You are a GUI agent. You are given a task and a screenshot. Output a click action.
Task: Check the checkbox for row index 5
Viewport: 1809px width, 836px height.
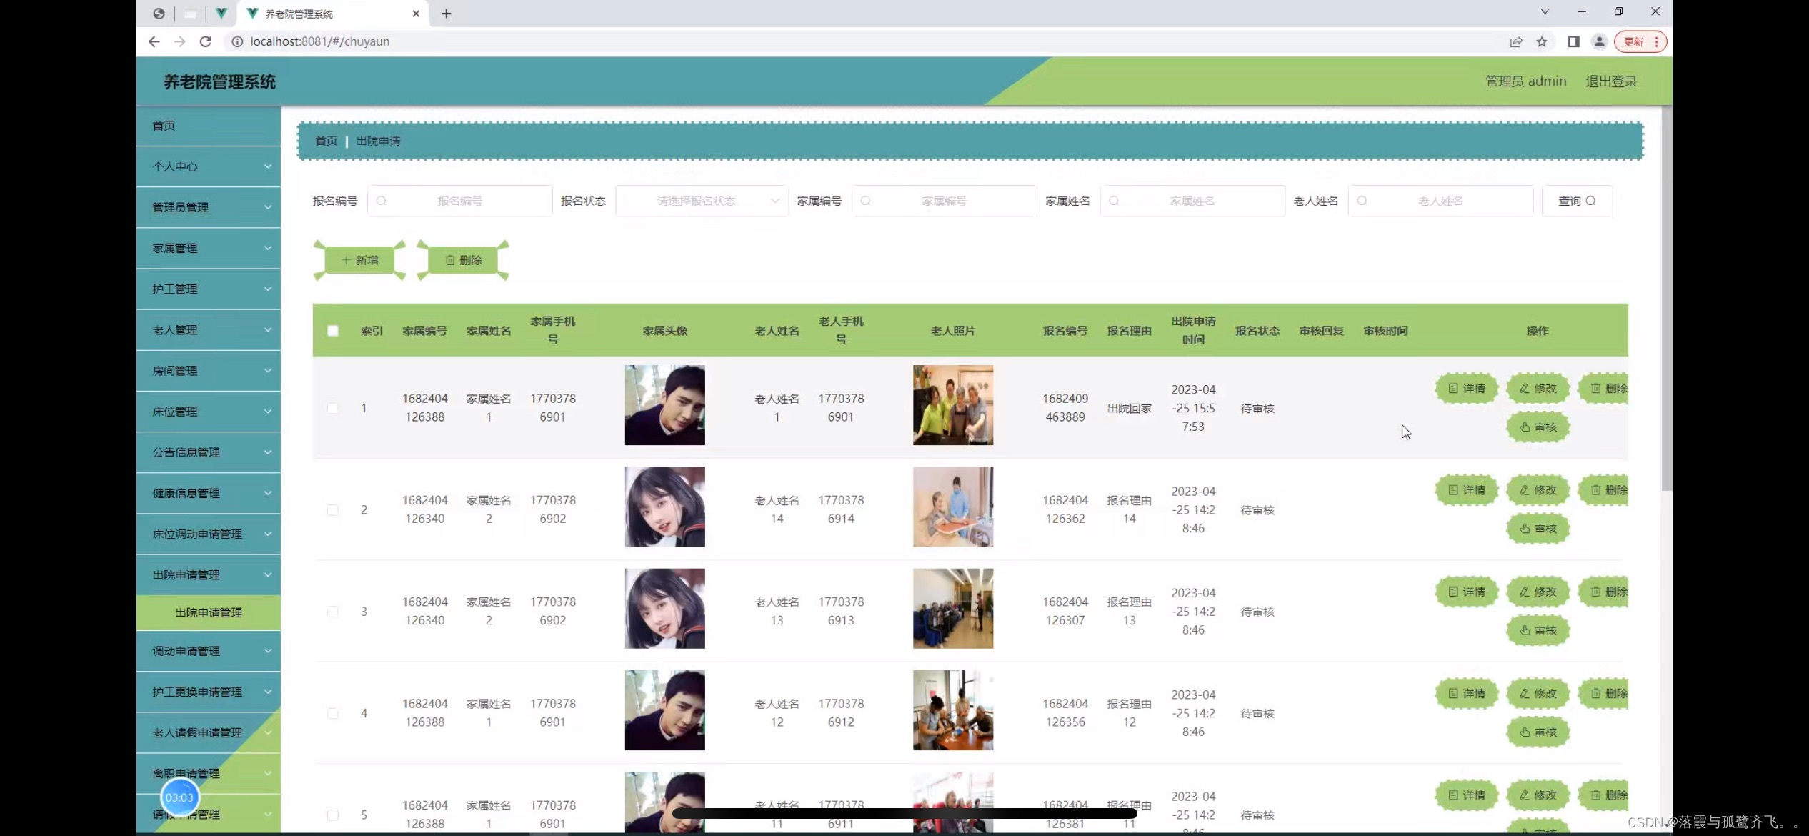333,815
